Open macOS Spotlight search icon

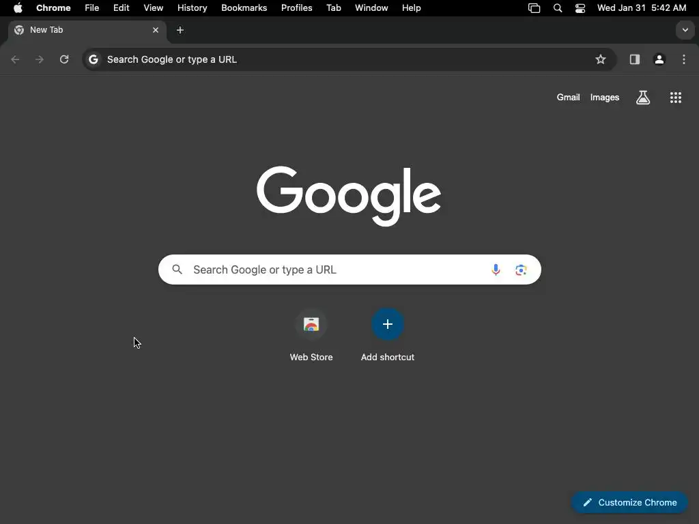click(x=558, y=8)
